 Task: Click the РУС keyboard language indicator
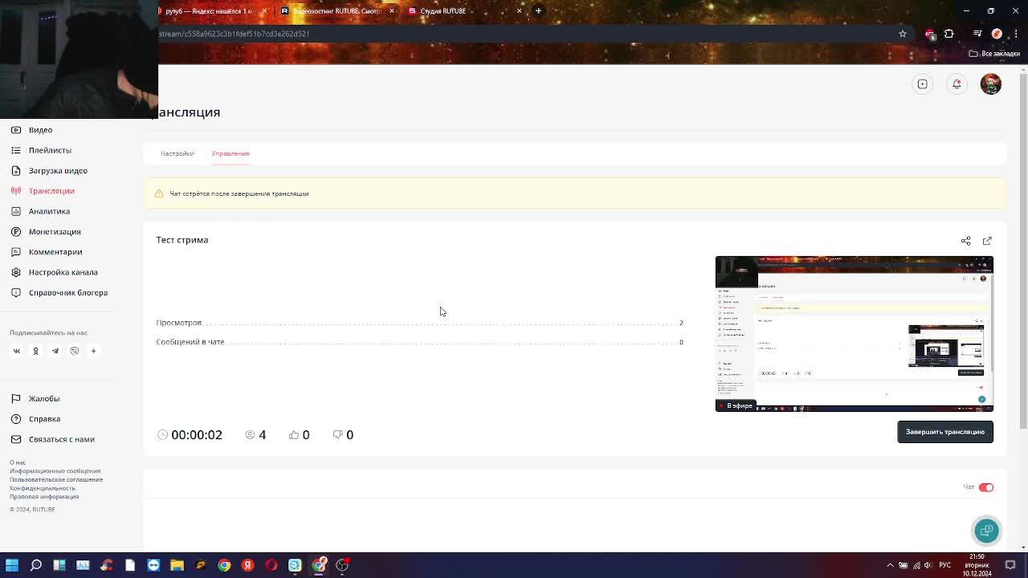point(945,565)
